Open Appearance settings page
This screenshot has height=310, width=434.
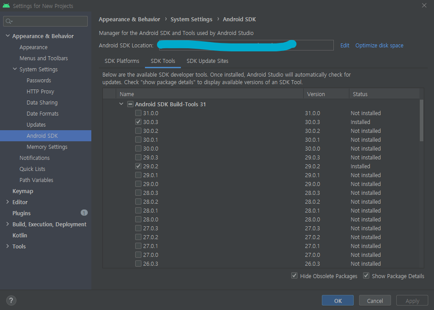click(x=34, y=47)
